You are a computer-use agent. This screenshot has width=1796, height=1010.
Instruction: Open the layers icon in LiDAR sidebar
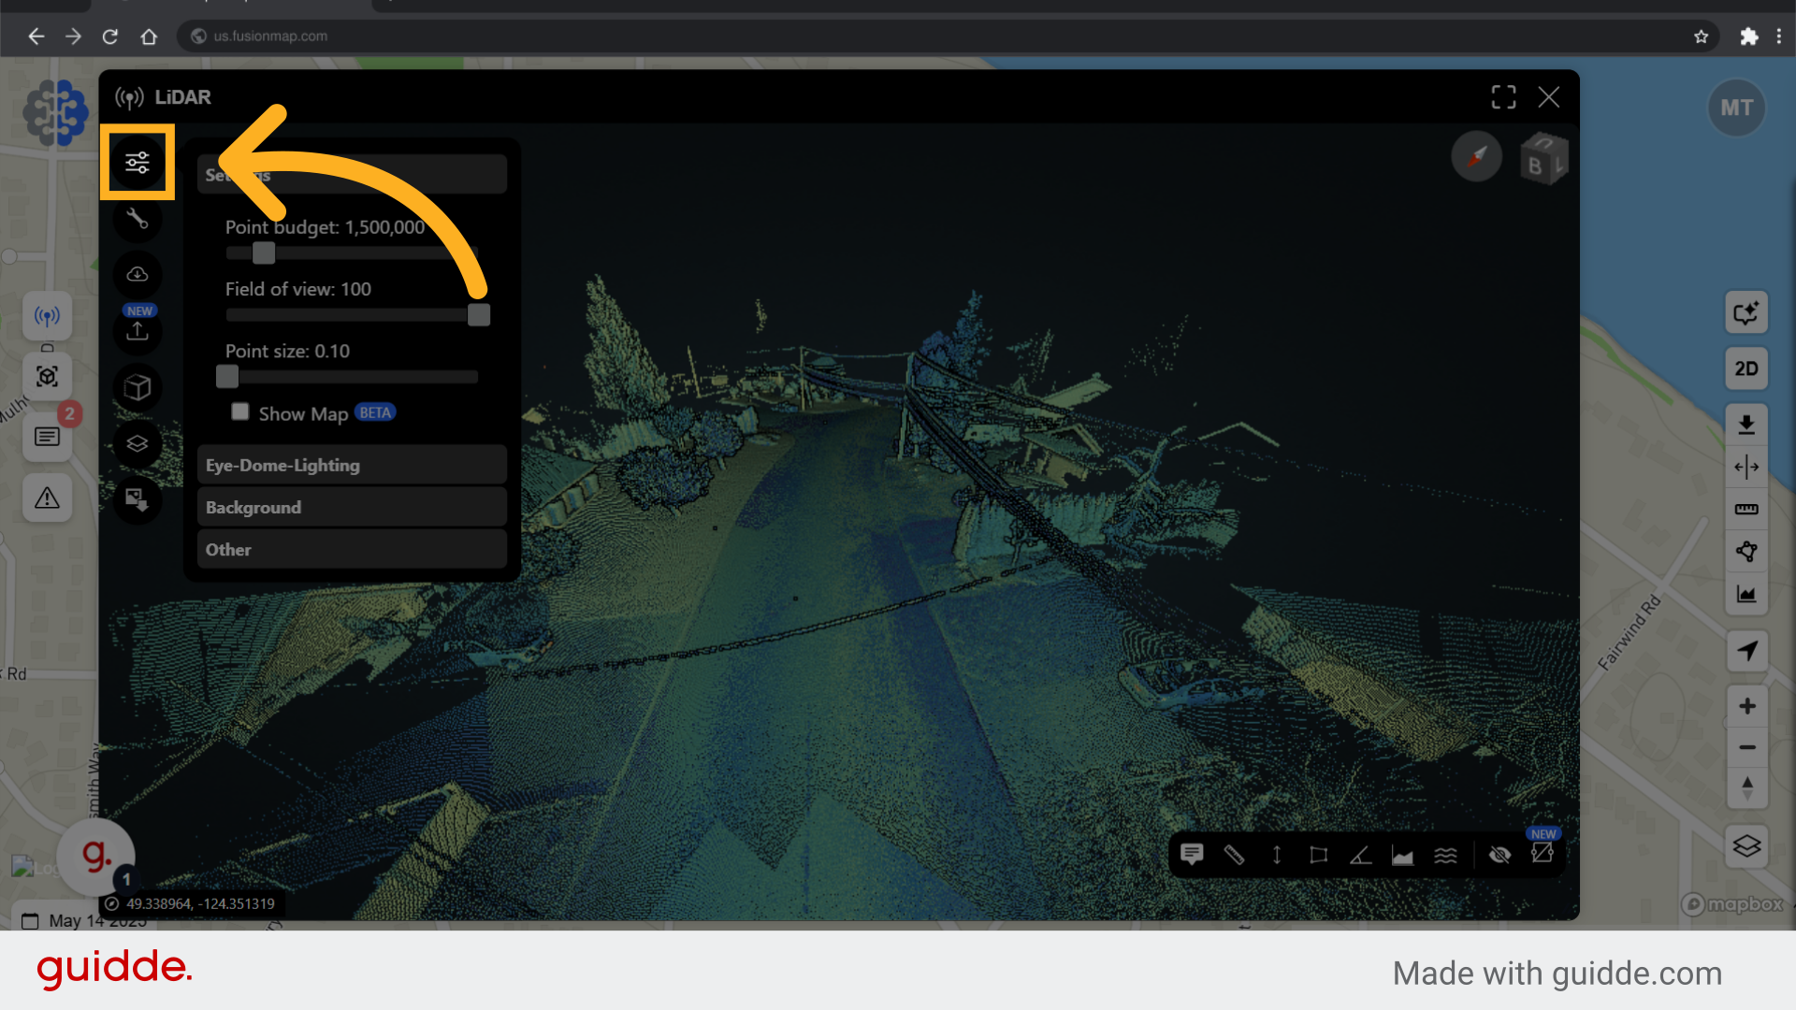(138, 443)
